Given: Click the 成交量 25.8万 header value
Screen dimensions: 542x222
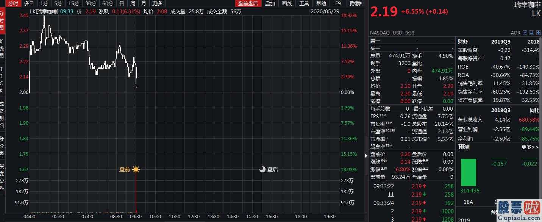Looking at the screenshot, I should 195,11.
